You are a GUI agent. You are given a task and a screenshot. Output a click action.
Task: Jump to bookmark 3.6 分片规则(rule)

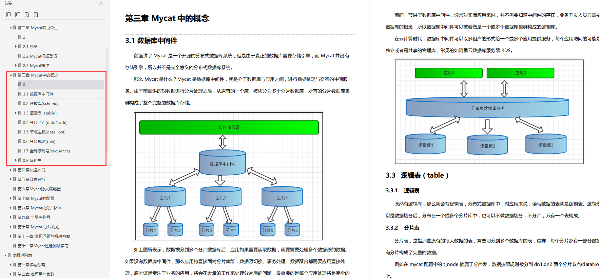pos(39,142)
